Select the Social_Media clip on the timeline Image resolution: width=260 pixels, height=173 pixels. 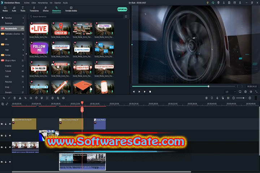pyautogui.click(x=100, y=124)
